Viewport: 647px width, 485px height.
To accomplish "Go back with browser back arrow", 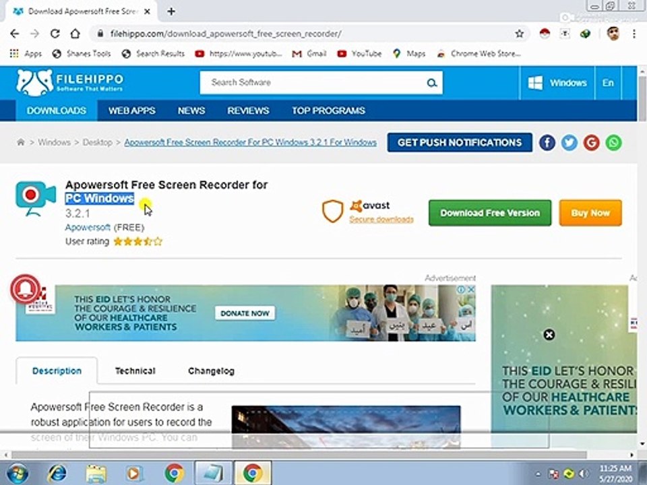I will click(x=14, y=34).
